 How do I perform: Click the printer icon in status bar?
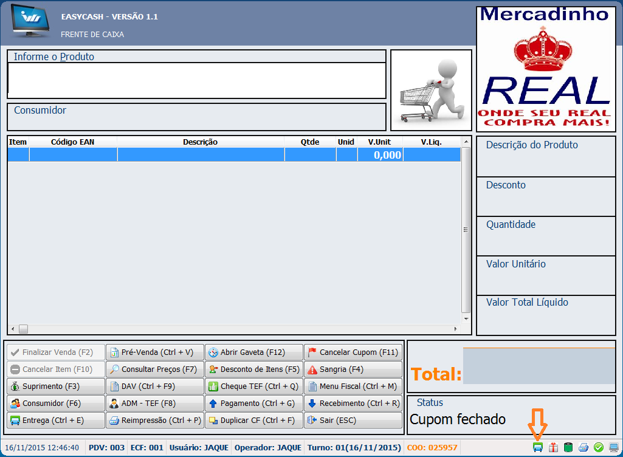click(x=583, y=448)
